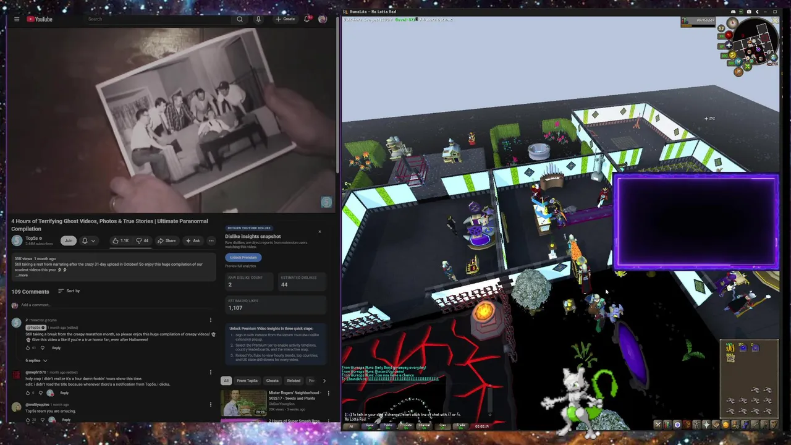791x445 pixels.
Task: Click the red Hitpoints orb
Action: (729, 35)
